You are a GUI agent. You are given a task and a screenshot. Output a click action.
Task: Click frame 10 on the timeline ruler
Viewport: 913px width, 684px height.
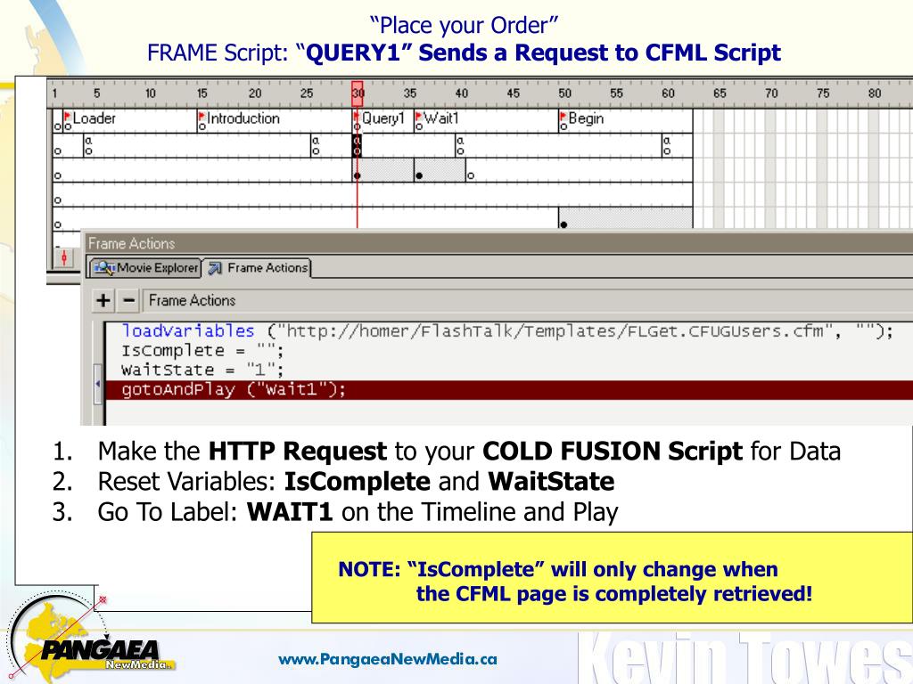(x=150, y=94)
